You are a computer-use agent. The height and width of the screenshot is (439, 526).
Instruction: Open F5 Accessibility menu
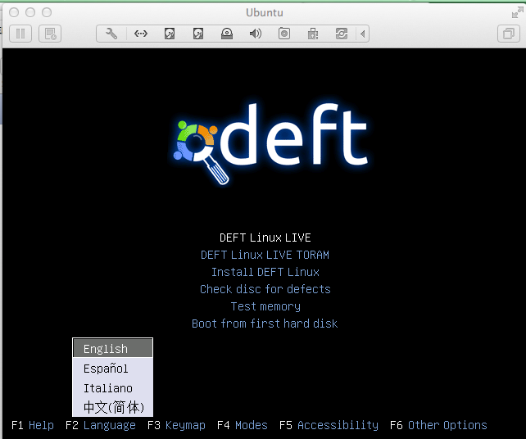pyautogui.click(x=329, y=425)
